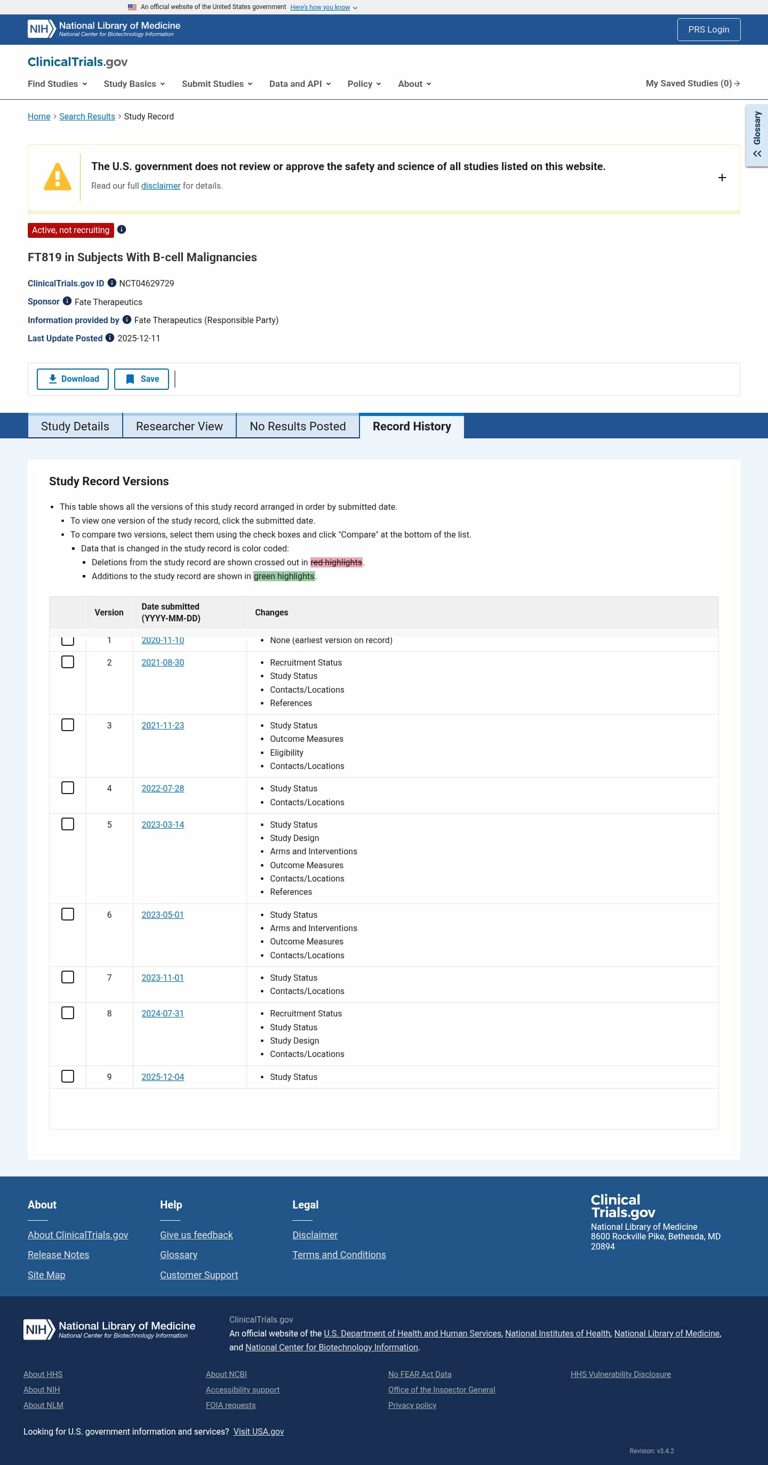Open Terms and Conditions
This screenshot has width=768, height=1465.
click(x=339, y=1254)
